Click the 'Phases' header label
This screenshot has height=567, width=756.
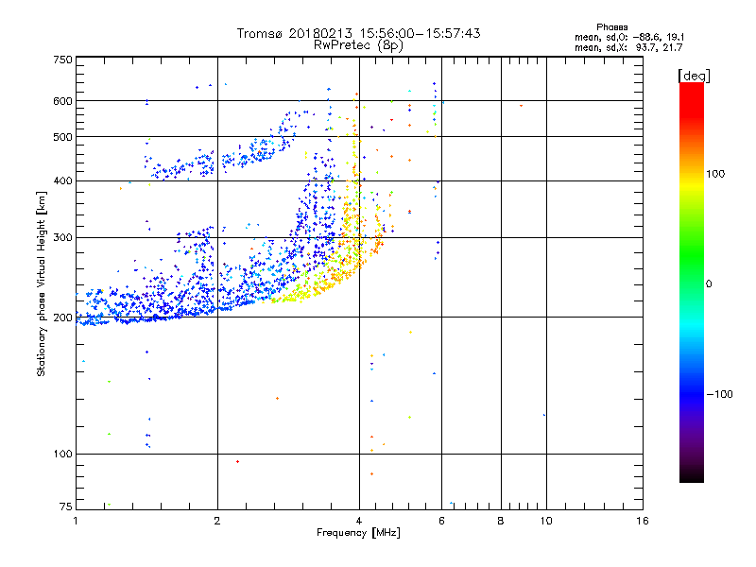pos(611,27)
